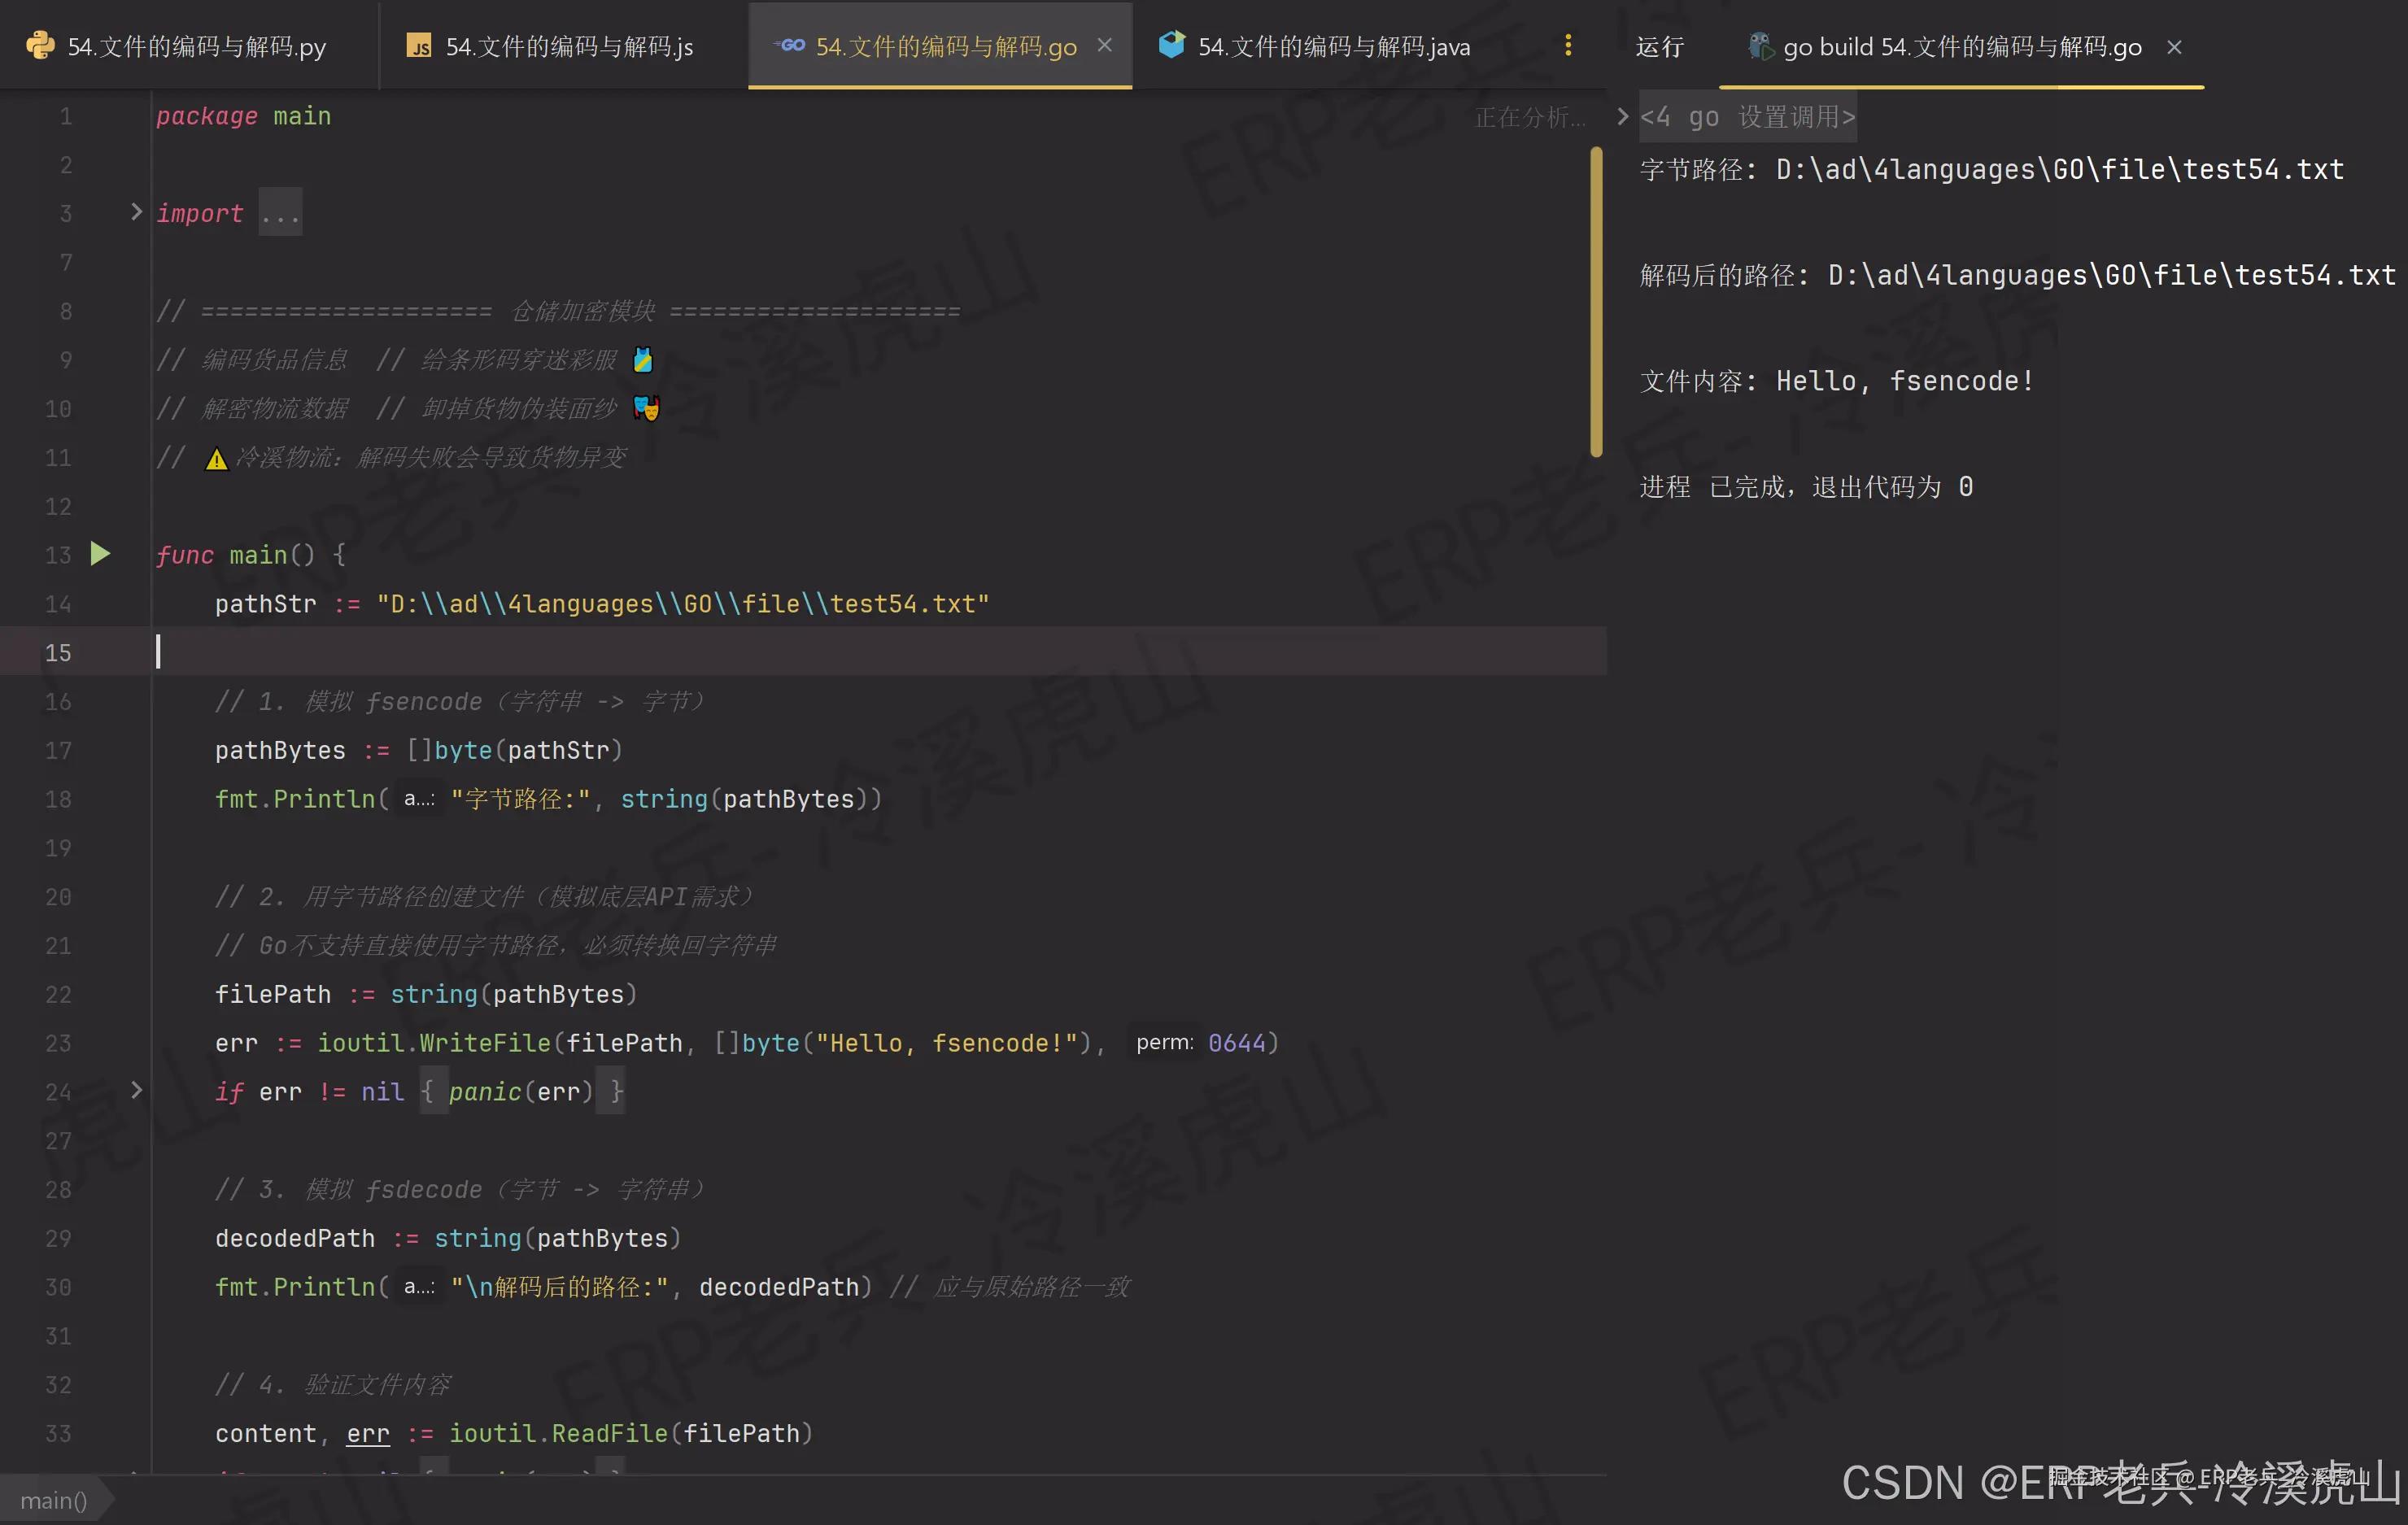
Task: Click the JS file icon on the .js tab
Action: [419, 46]
